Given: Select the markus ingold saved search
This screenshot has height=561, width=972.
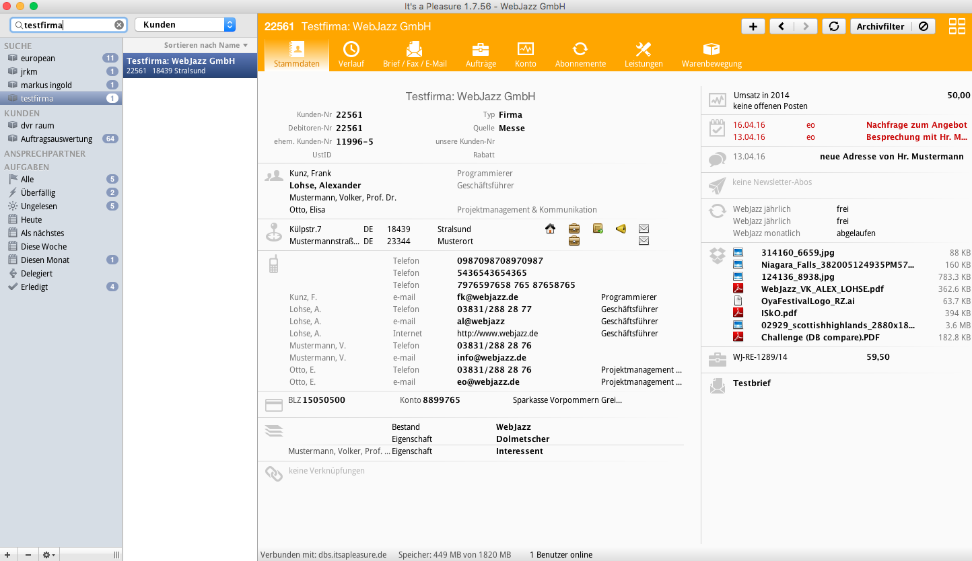Looking at the screenshot, I should point(61,85).
